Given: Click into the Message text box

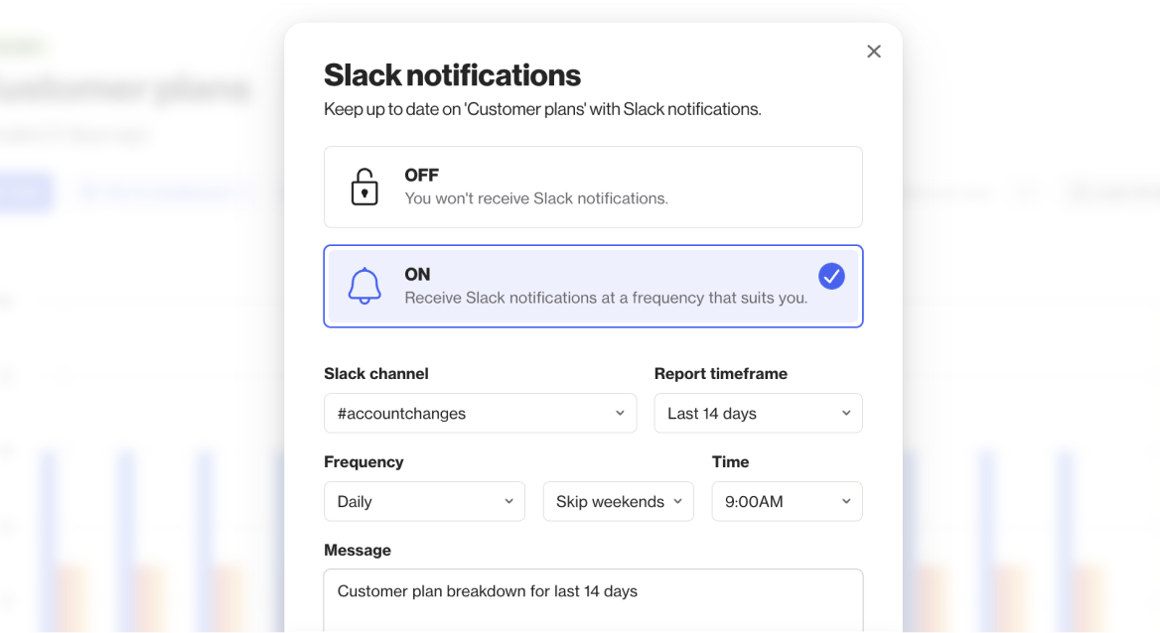Looking at the screenshot, I should coord(593,600).
